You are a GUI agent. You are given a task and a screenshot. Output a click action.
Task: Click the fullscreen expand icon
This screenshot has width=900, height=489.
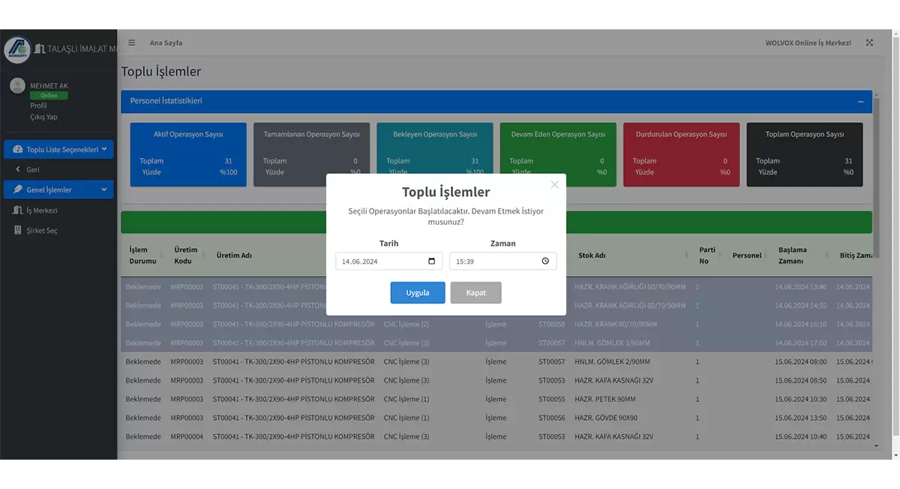[x=869, y=43]
